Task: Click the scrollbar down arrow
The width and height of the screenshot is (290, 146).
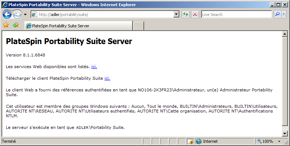Action: [x=285, y=134]
